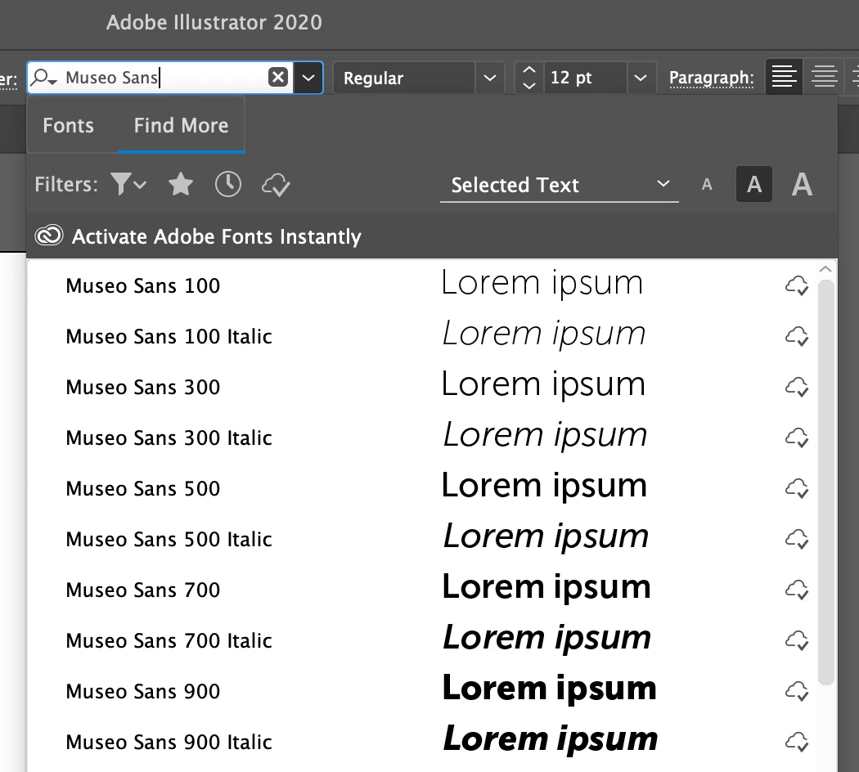The height and width of the screenshot is (772, 859).
Task: Select Museo Sans 500 Italic font
Action: point(169,539)
